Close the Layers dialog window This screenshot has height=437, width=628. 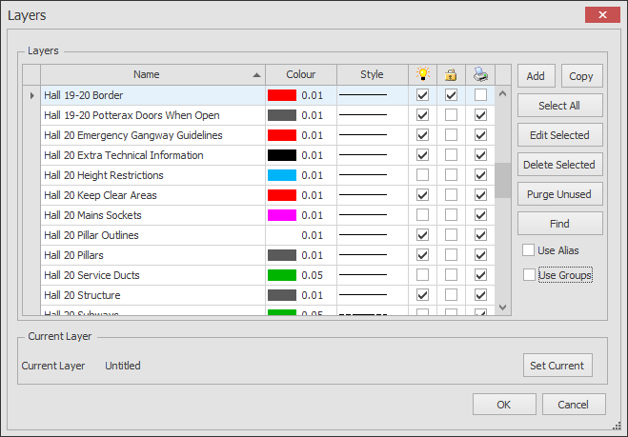pos(602,15)
